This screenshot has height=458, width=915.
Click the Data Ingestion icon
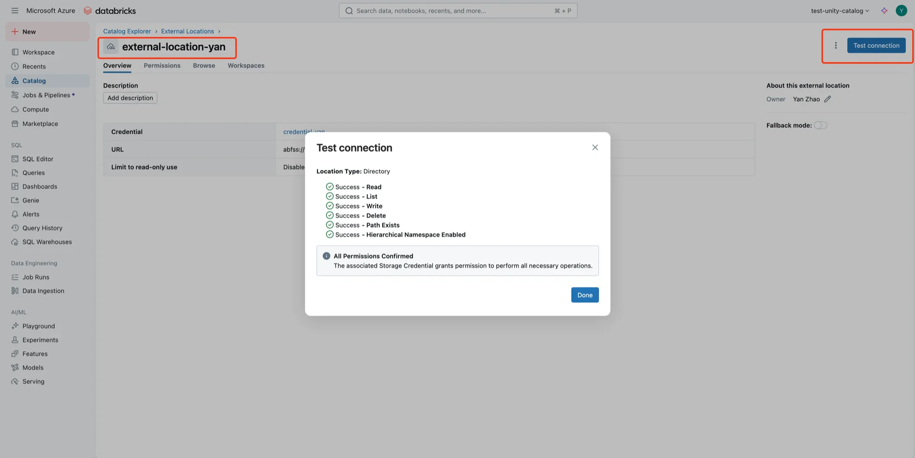15,291
